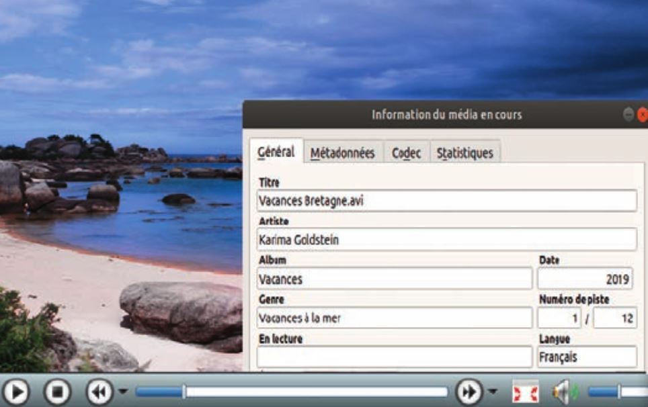Screen dimensions: 648x407
Task: Click the Artiste field with Karima Goldstein
Action: [x=446, y=239]
